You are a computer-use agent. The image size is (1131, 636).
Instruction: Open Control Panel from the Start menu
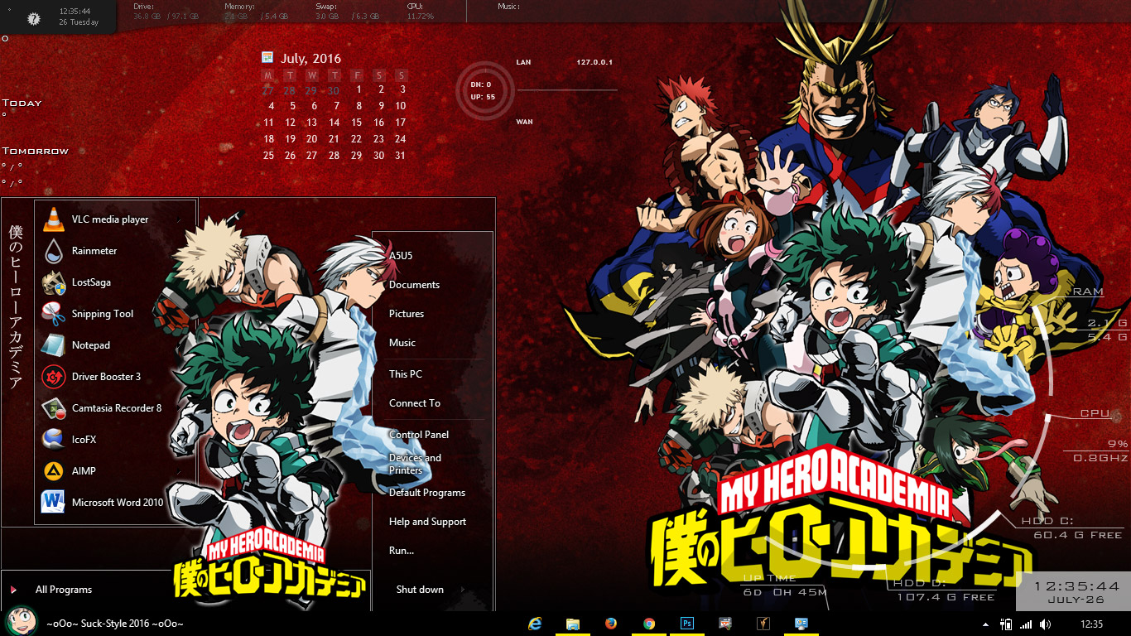pyautogui.click(x=419, y=435)
